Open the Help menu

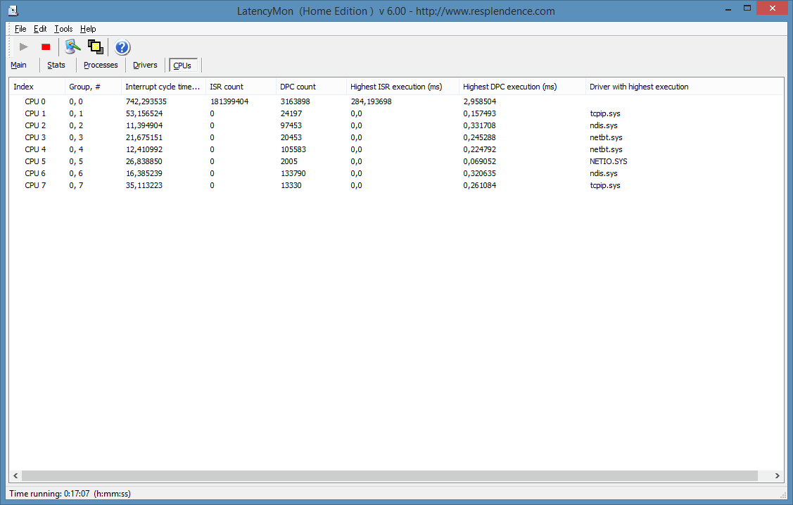(87, 29)
